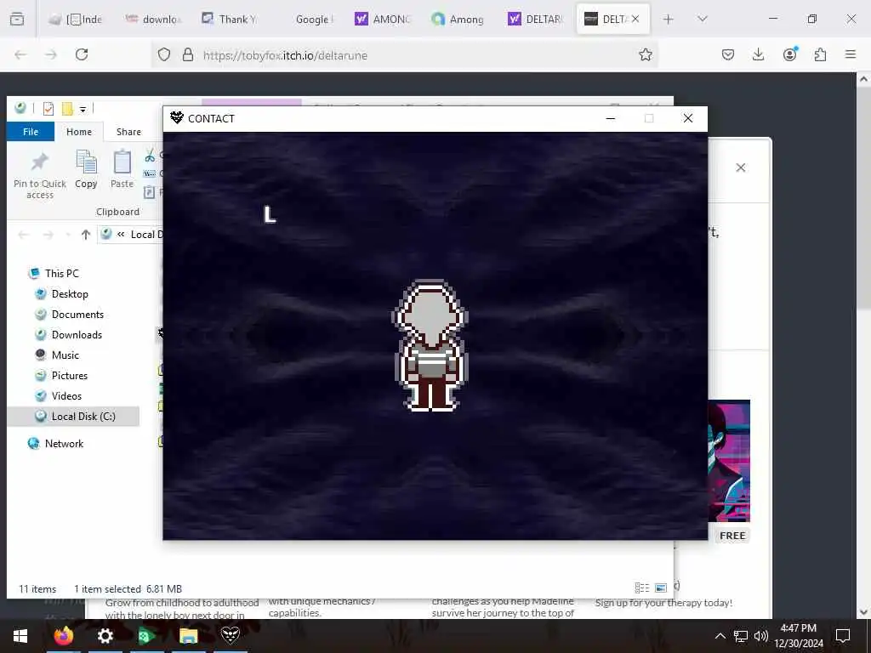This screenshot has width=871, height=653.
Task: Click the volume speaker tray icon
Action: (x=761, y=636)
